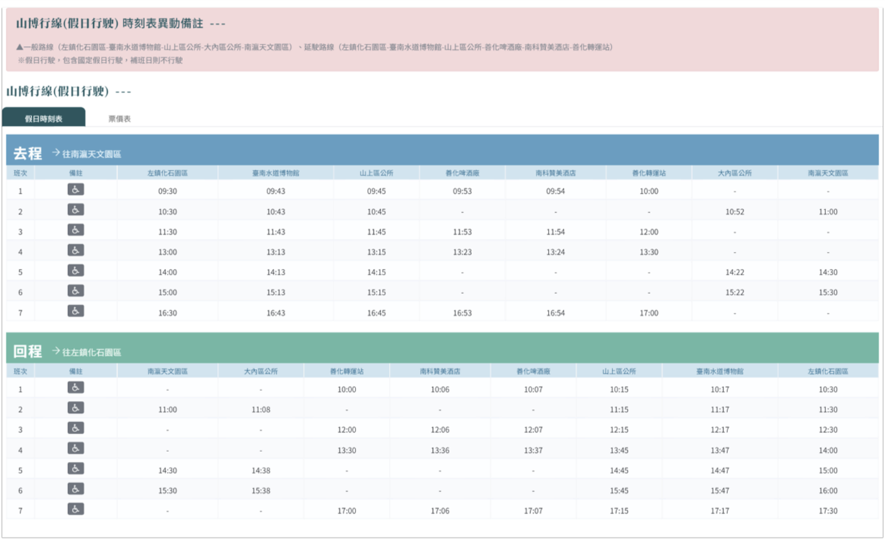The image size is (885, 545).
Task: Click wheelchair icon for outbound trip 14:00
Action: pos(76,270)
